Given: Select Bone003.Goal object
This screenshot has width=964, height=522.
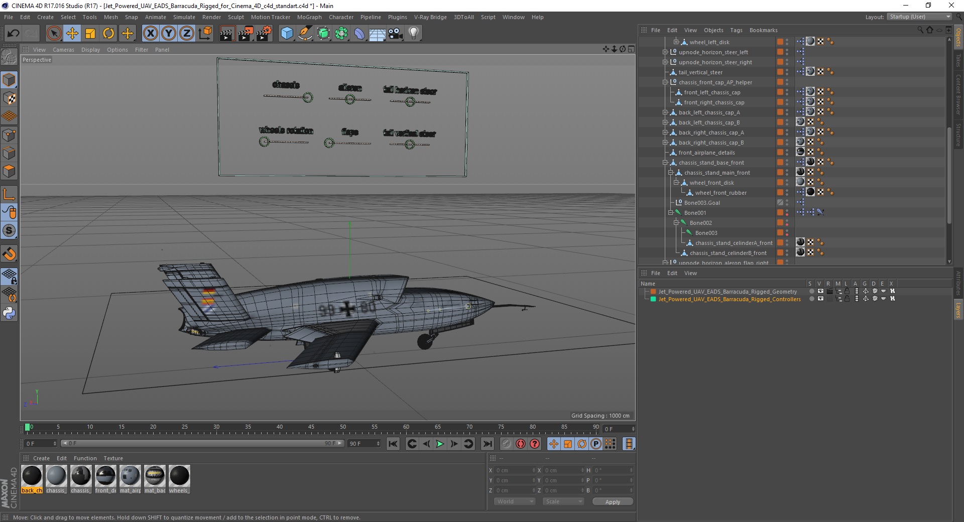Looking at the screenshot, I should [702, 203].
